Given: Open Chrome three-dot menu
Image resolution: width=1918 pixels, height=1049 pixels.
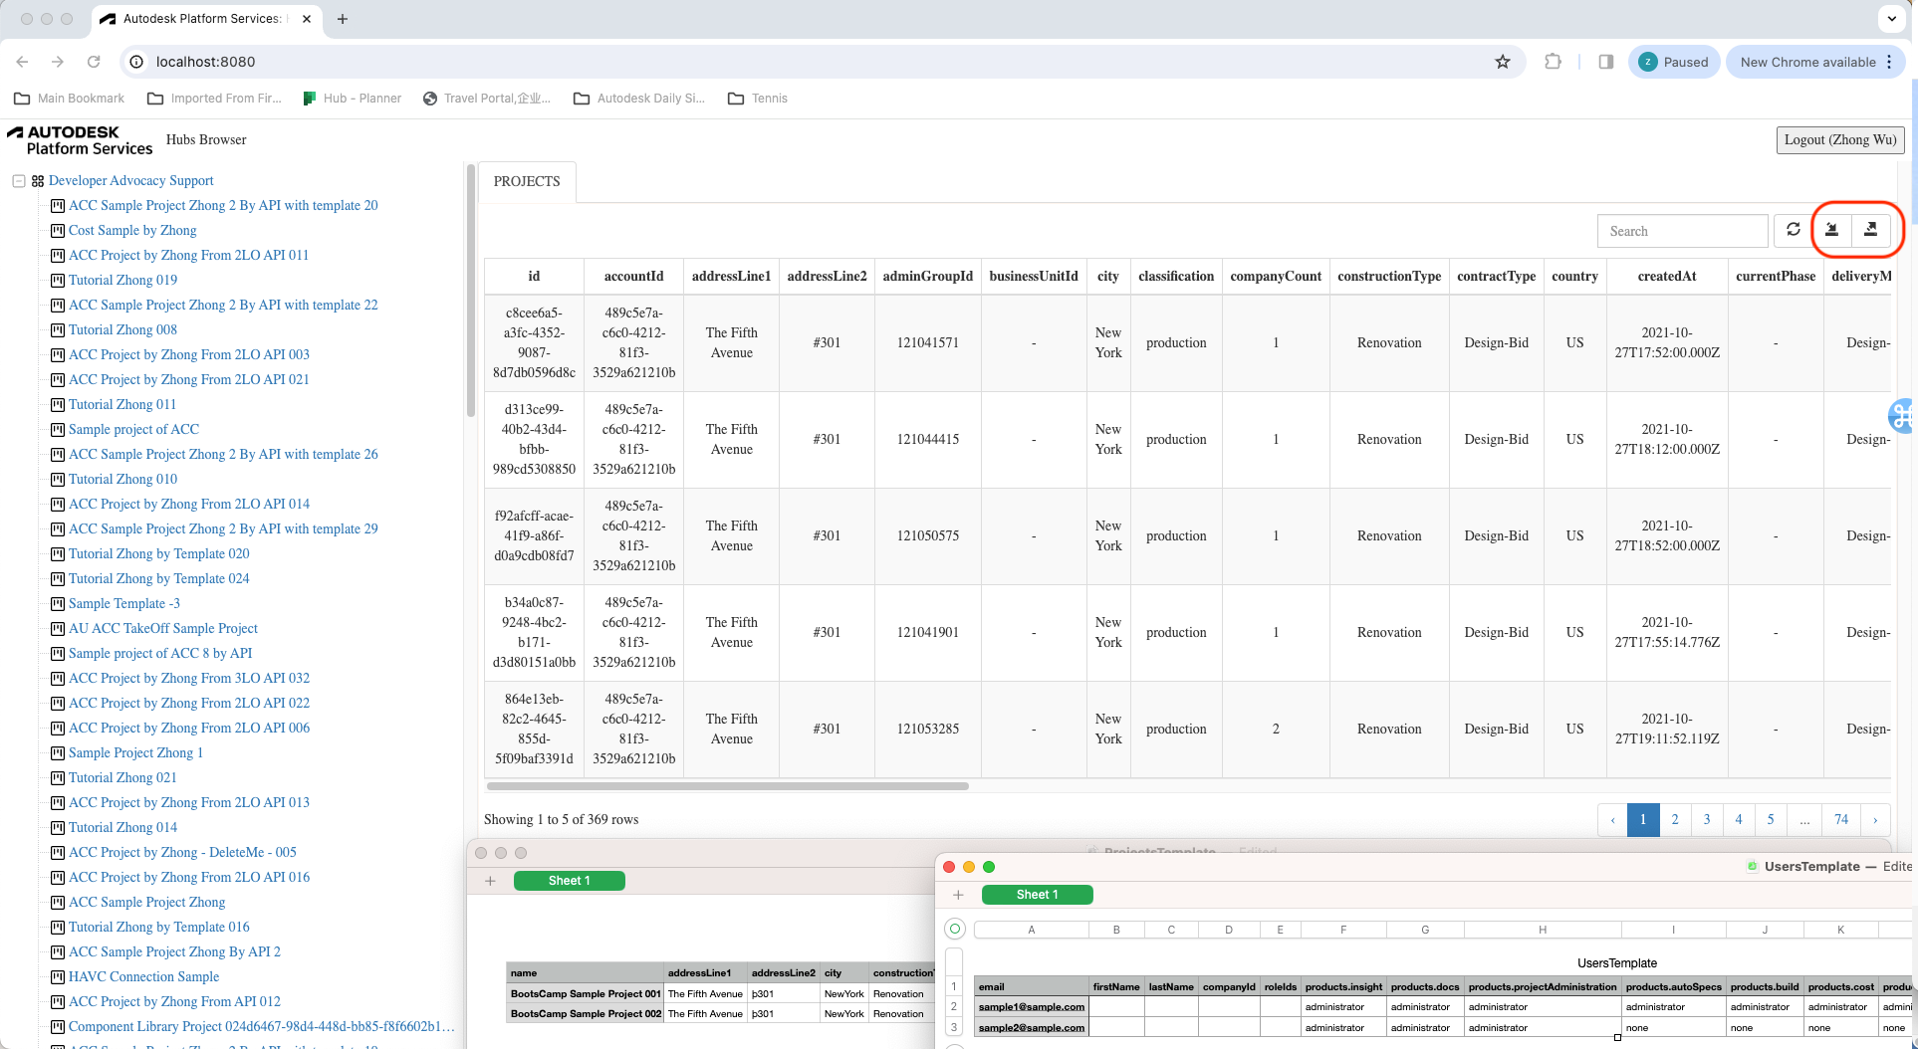Looking at the screenshot, I should point(1889,62).
